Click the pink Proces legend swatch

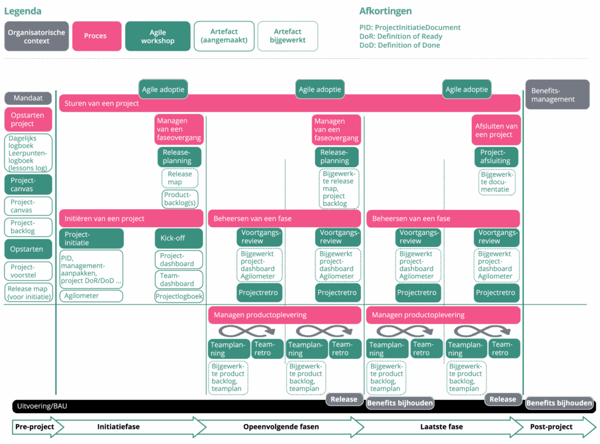click(x=97, y=36)
